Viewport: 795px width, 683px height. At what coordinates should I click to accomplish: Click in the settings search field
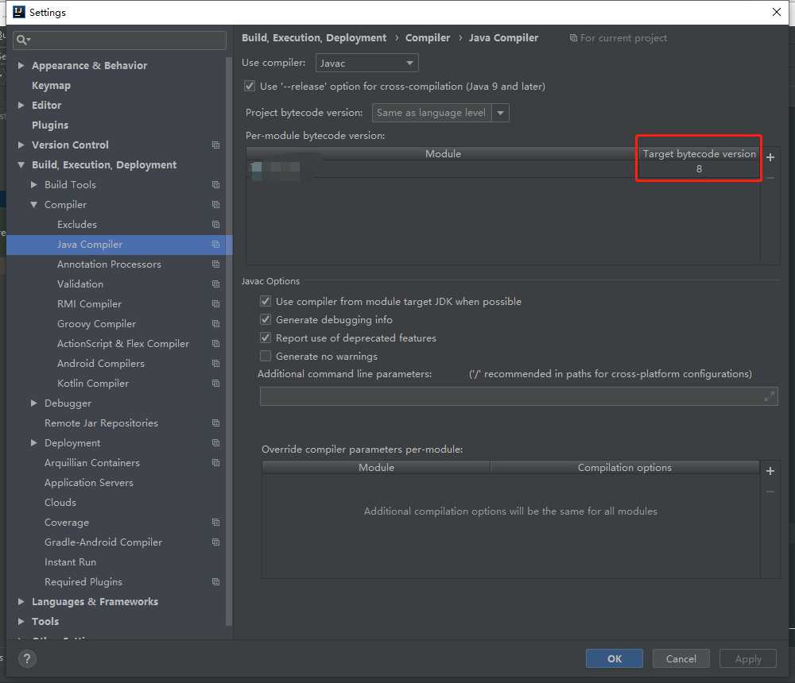(120, 40)
